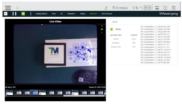The height and width of the screenshot is (104, 182).
Task: Click the rightmost top bar log icon
Action: (x=173, y=8)
